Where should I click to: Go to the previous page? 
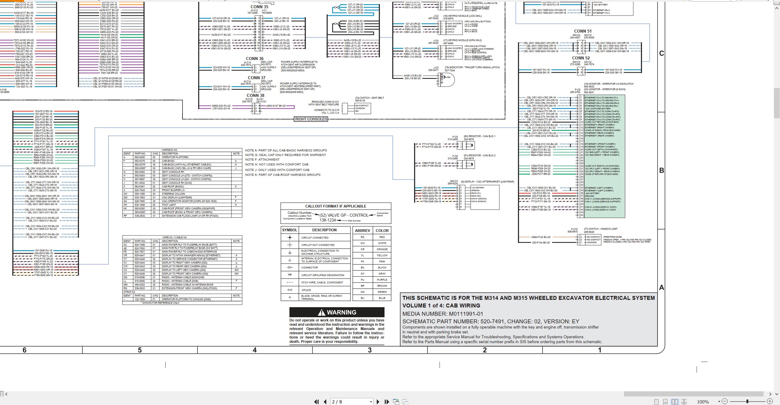pos(325,402)
